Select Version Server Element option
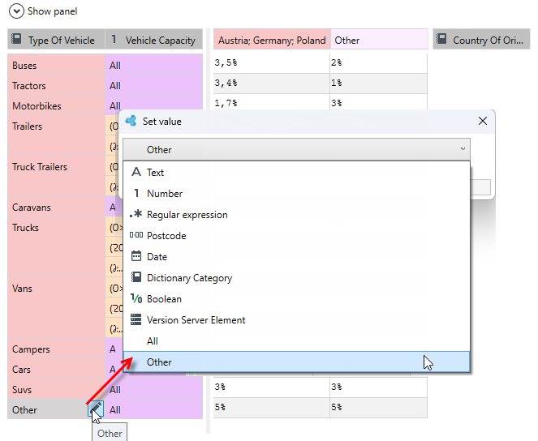 point(296,320)
